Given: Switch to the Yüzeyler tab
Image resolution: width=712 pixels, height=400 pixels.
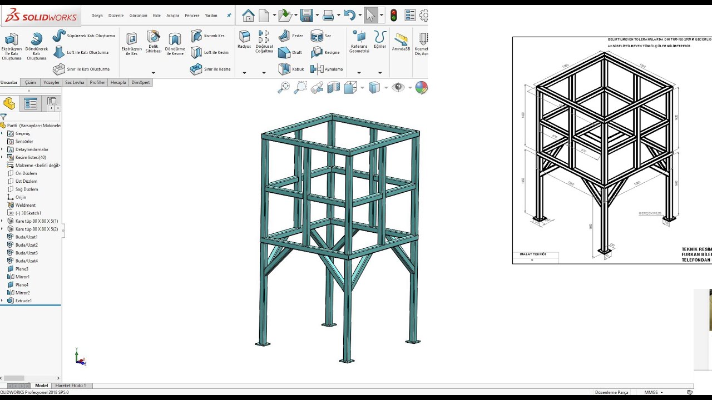Looking at the screenshot, I should [51, 82].
